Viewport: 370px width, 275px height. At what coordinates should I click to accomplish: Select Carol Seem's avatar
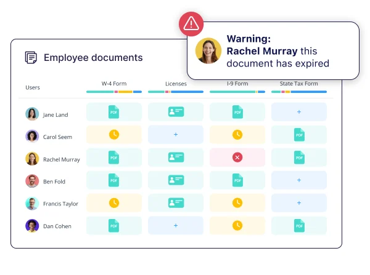tap(32, 136)
